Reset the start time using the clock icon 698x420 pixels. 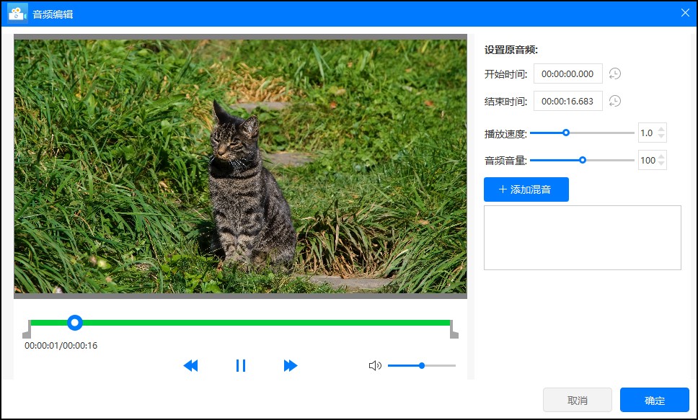614,73
